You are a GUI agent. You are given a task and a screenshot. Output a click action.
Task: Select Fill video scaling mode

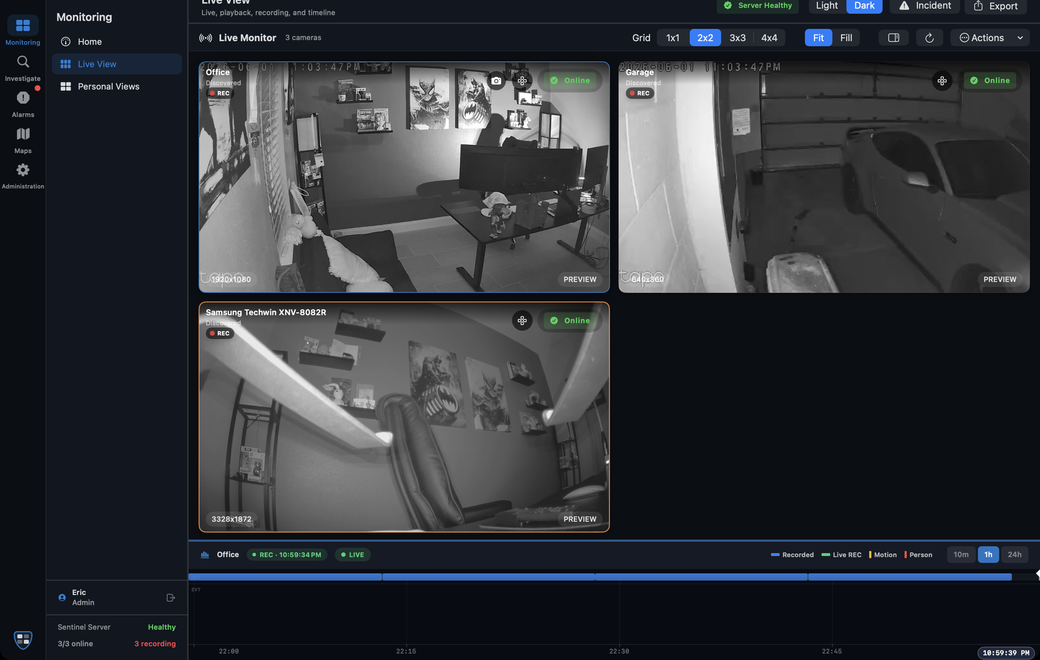846,38
